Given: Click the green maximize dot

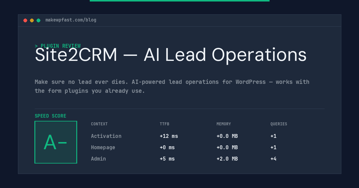Looking at the screenshot, I should pos(38,20).
